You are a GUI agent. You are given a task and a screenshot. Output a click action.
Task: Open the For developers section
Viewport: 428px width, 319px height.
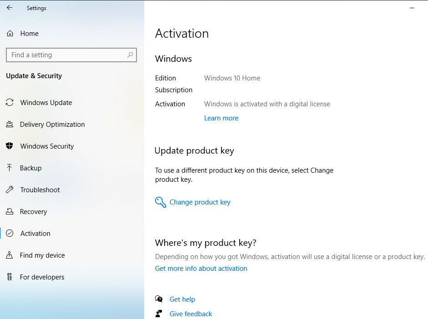pyautogui.click(x=42, y=277)
